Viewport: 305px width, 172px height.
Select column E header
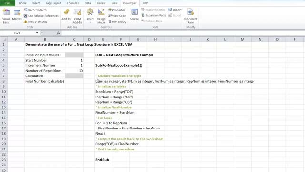click(103, 39)
